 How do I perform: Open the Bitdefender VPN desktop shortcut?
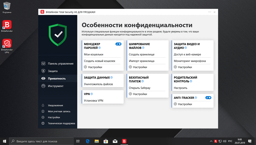coord(7,46)
